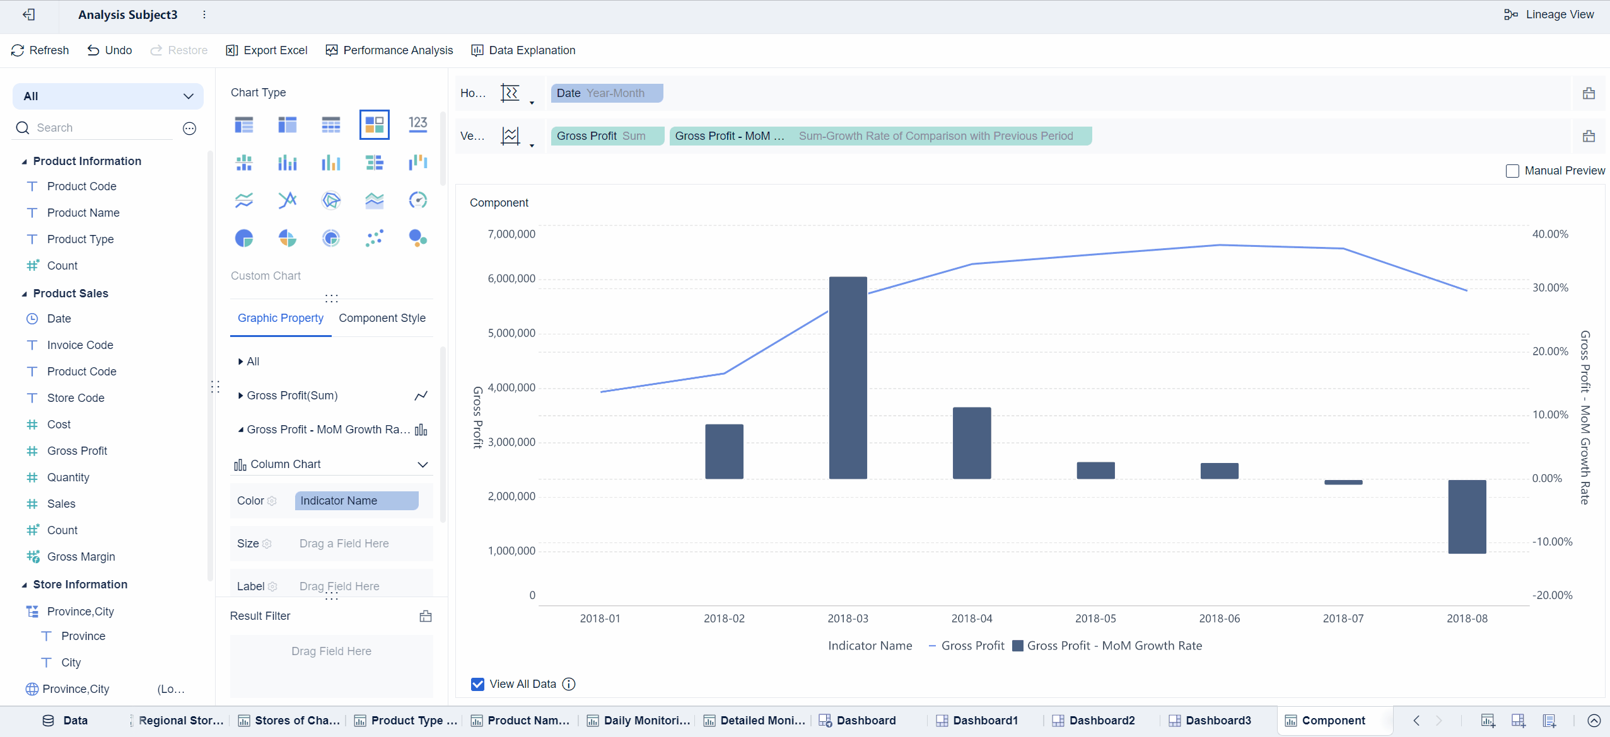Open the Analysis Subject3 more-options menu
1610x737 pixels.
click(x=204, y=14)
